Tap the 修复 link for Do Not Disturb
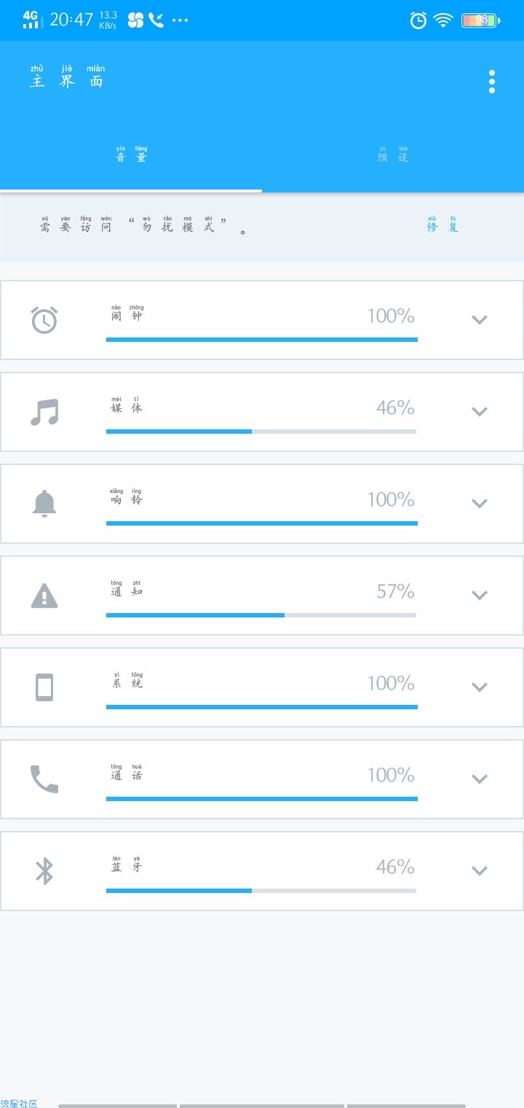The image size is (524, 1108). click(442, 224)
